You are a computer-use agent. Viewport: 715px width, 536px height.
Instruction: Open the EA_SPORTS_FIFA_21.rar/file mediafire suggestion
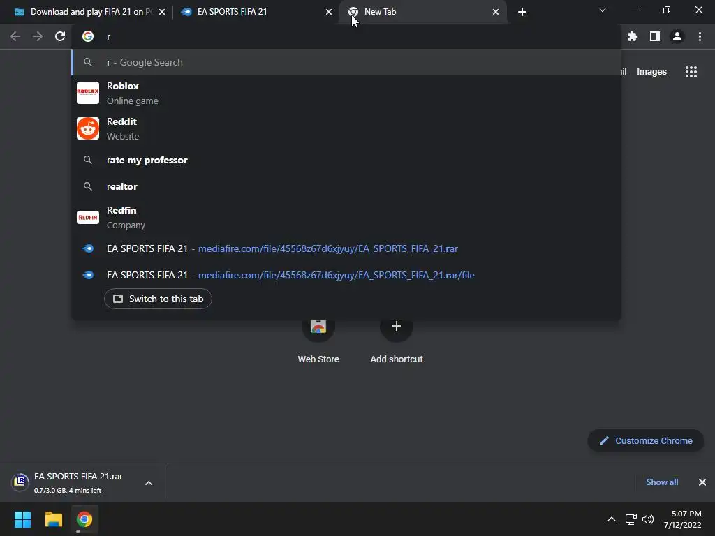(x=346, y=275)
